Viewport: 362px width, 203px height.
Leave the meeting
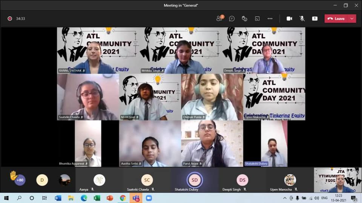point(336,18)
